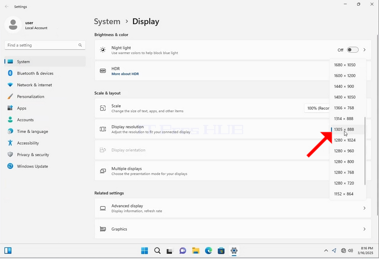Open taskbar Search

pyautogui.click(x=157, y=251)
